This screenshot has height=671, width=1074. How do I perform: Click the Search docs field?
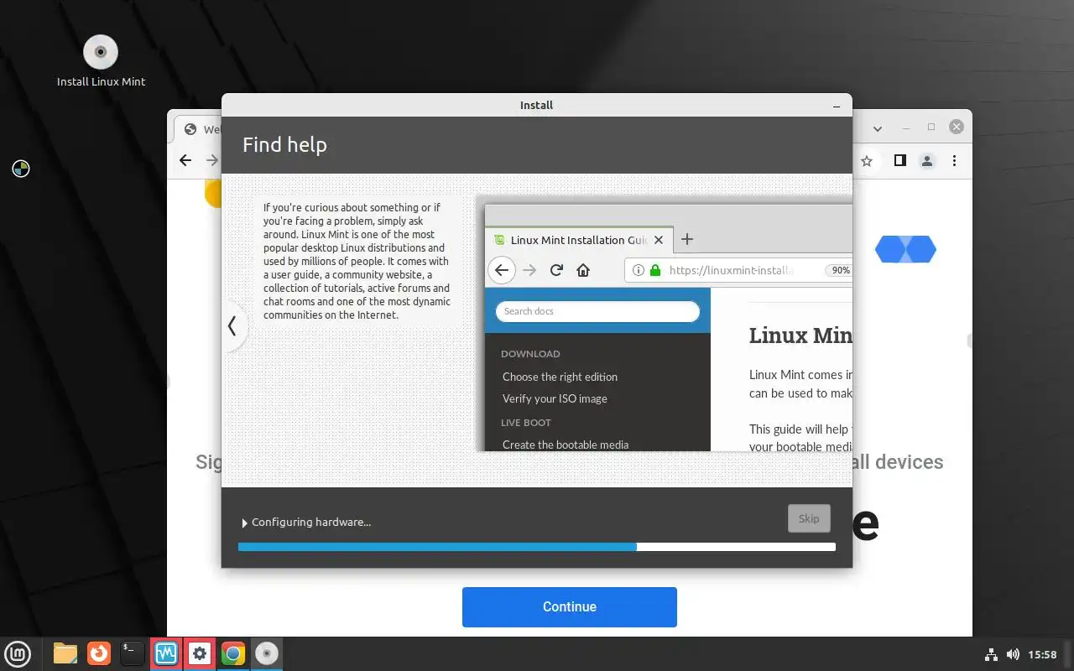pyautogui.click(x=597, y=311)
